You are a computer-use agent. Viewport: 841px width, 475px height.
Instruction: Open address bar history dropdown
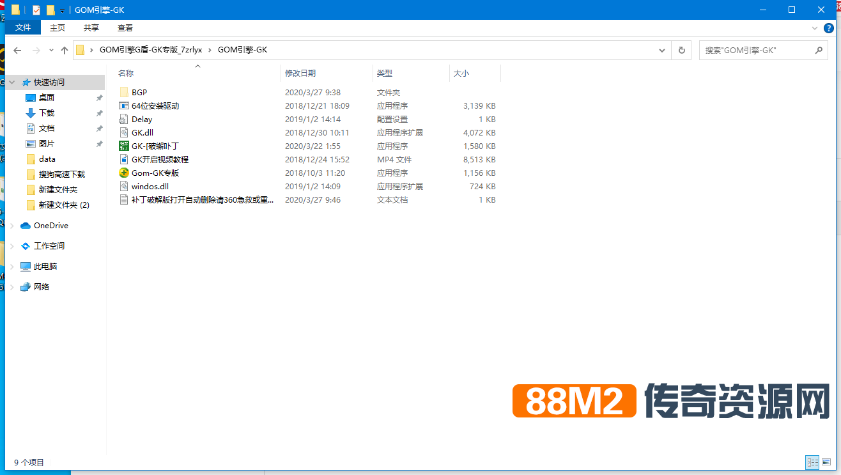click(663, 50)
